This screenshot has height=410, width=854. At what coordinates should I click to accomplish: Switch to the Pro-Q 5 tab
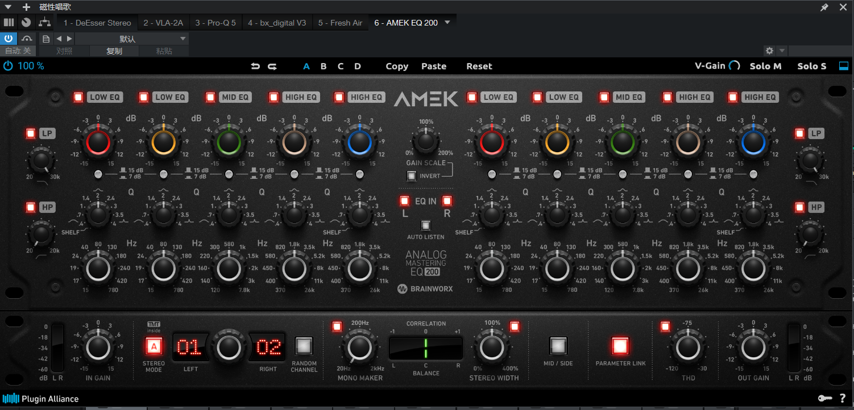[x=215, y=23]
